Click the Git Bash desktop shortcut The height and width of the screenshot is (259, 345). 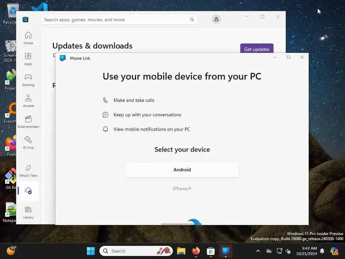(x=10, y=179)
